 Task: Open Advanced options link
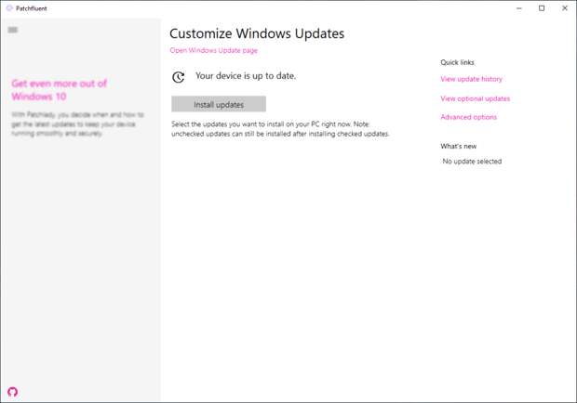(x=468, y=117)
